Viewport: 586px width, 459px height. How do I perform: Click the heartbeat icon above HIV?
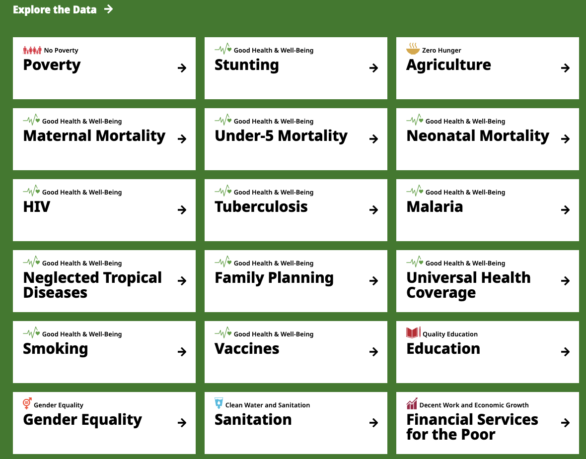coord(31,191)
